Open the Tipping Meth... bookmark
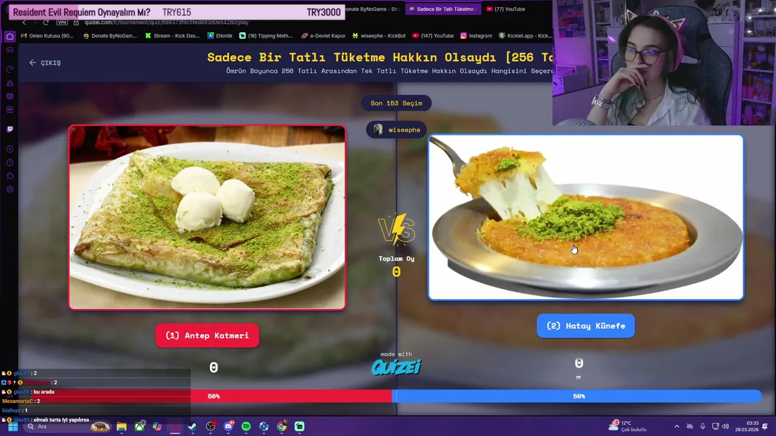This screenshot has width=776, height=436. (266, 36)
